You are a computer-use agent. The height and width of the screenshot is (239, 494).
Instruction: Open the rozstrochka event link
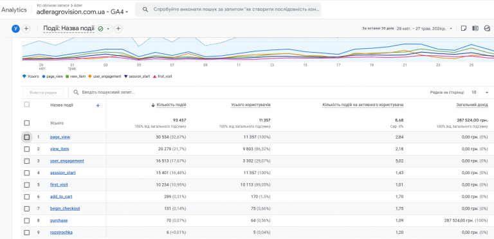point(62,233)
